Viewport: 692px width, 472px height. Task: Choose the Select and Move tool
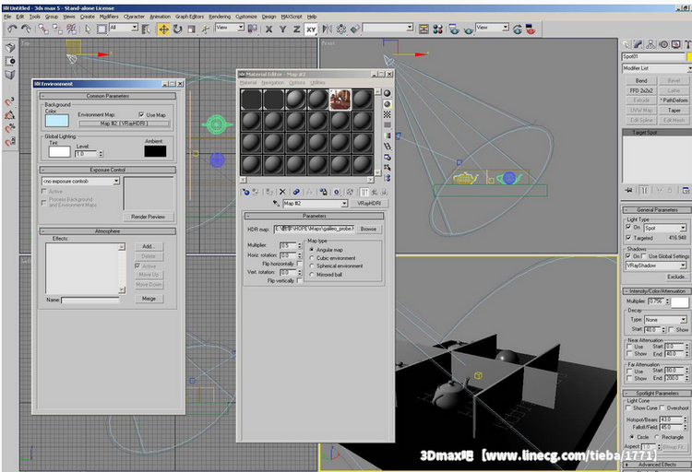coord(163,29)
